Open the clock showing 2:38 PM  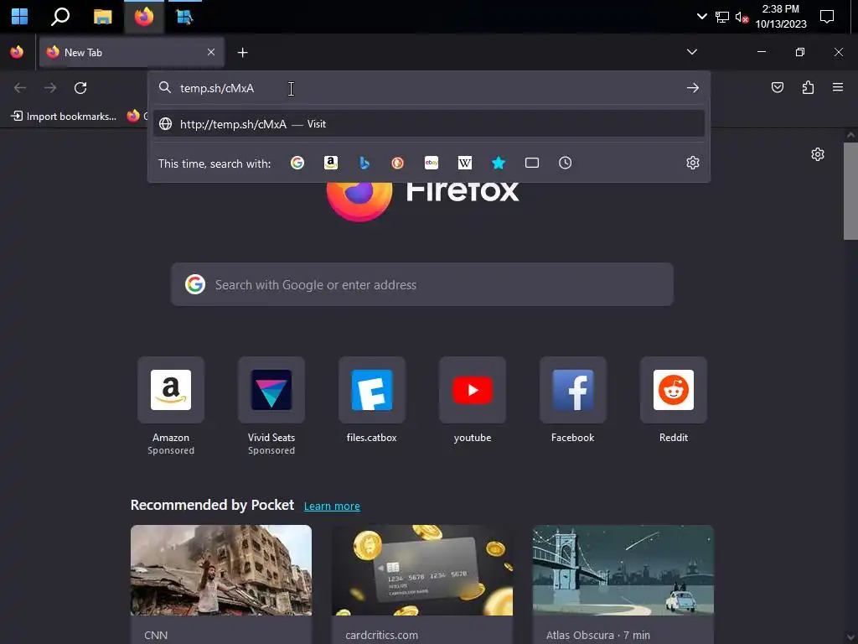pyautogui.click(x=781, y=17)
